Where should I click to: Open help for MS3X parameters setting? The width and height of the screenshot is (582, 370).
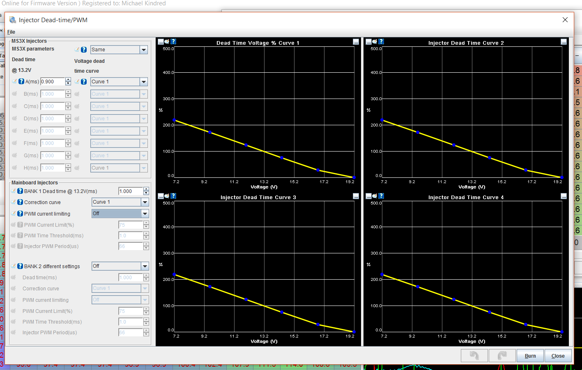84,50
